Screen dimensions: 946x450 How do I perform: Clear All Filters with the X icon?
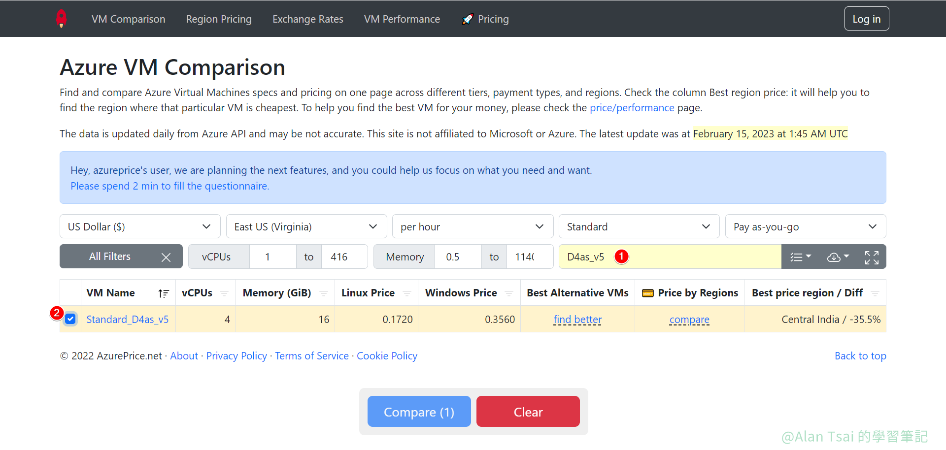(x=166, y=257)
